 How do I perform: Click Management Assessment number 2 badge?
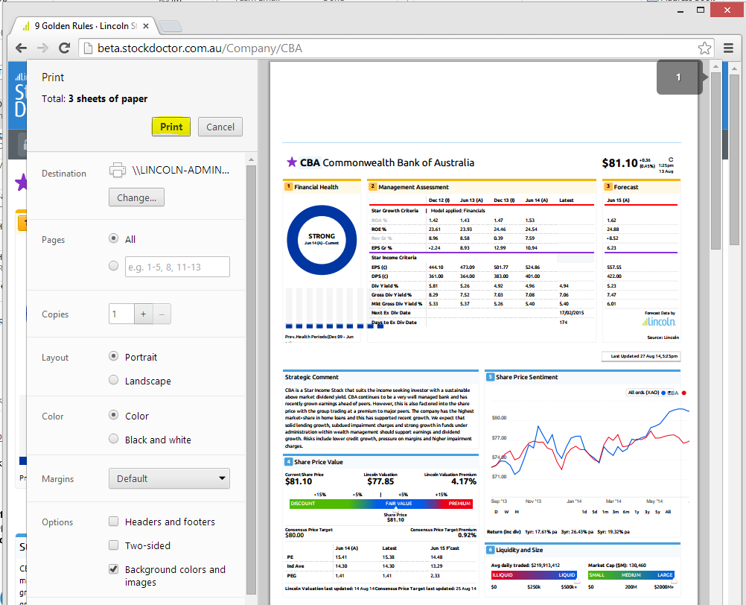(x=372, y=186)
